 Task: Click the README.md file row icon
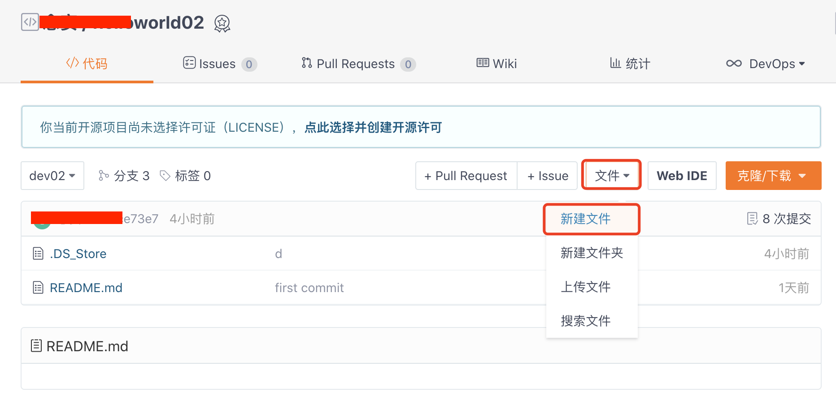pyautogui.click(x=38, y=288)
